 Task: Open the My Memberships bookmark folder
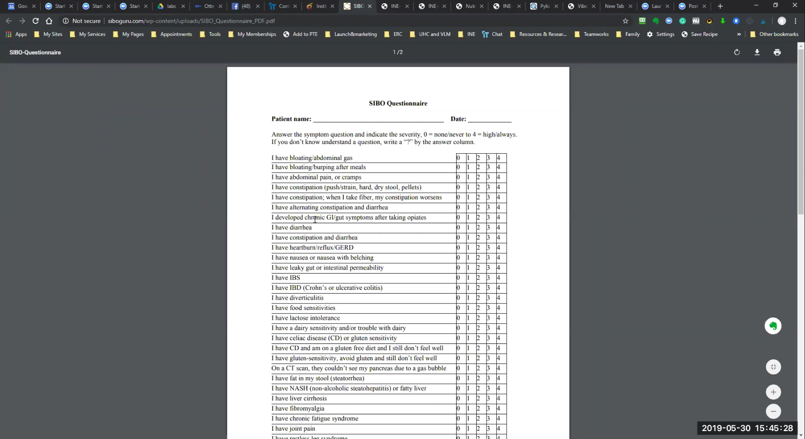[252, 34]
